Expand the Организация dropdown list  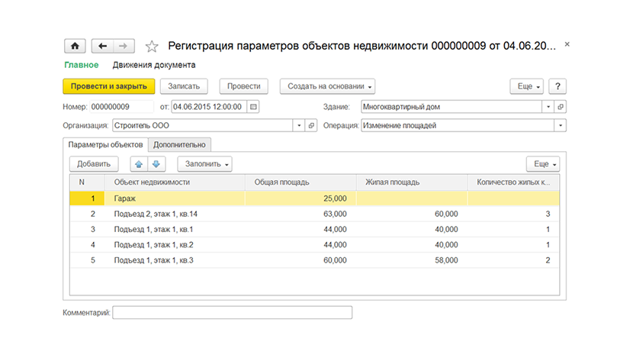point(299,125)
